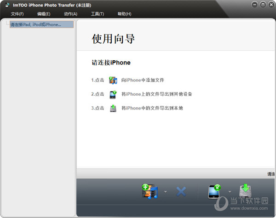Open the 文件(F) menu

coord(17,14)
